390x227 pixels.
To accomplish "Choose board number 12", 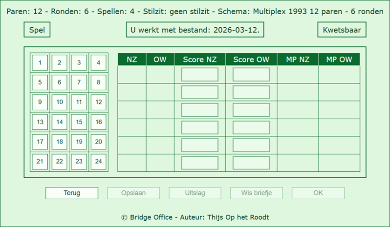I will [x=98, y=102].
